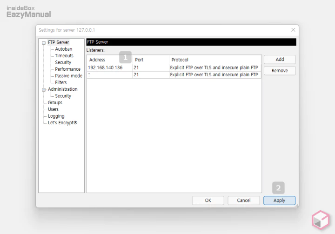This screenshot has width=335, height=234.
Task: Click the Protocol column header
Action: pyautogui.click(x=180, y=60)
